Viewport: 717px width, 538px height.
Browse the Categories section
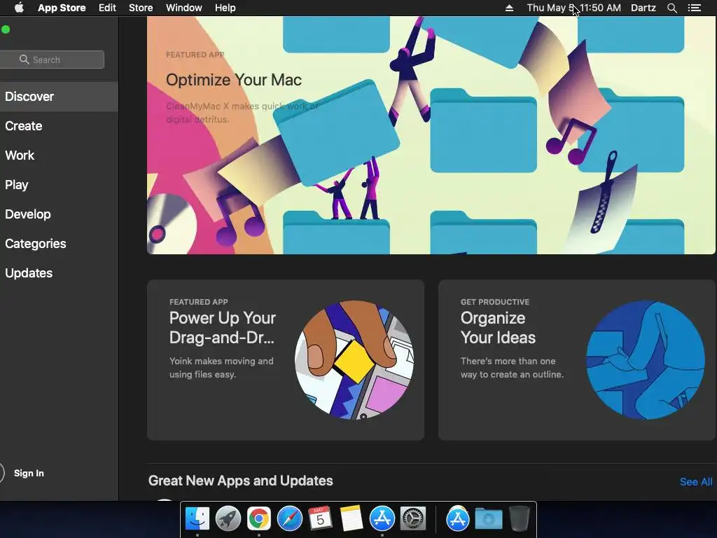[x=59, y=243]
